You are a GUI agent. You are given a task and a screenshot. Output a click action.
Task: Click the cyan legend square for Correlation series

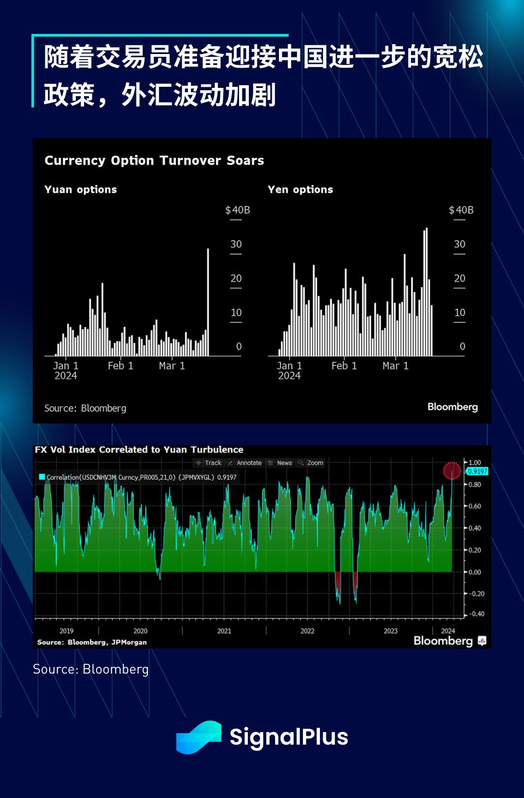click(41, 477)
